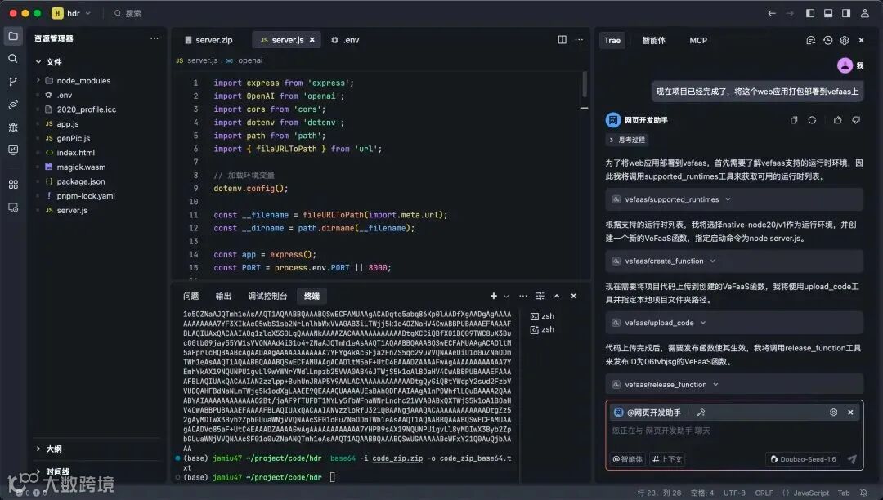Open chat history clock icon
This screenshot has width=883, height=500.
[827, 41]
